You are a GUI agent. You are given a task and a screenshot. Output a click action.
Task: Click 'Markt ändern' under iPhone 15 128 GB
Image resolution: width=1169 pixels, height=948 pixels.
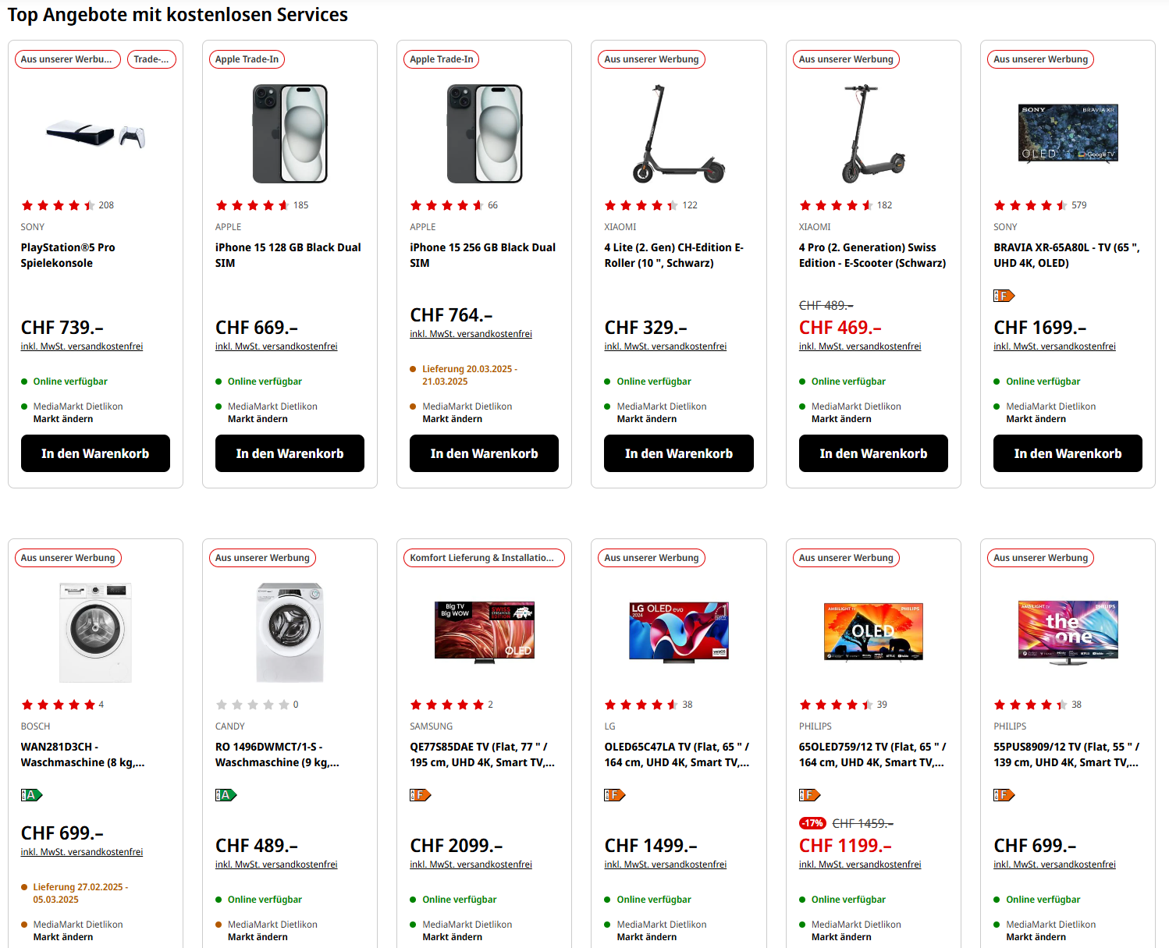[258, 419]
